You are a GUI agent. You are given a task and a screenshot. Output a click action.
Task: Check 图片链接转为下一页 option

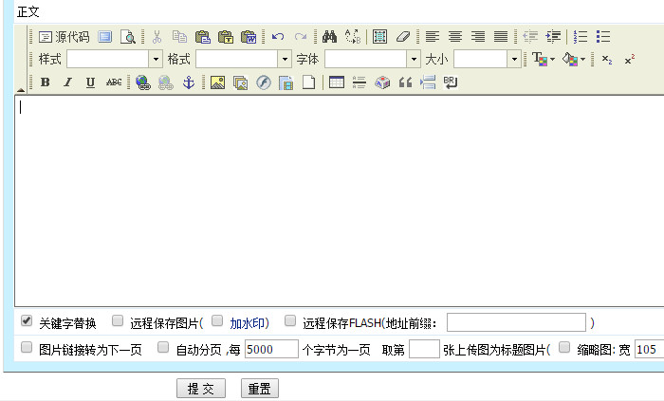(x=27, y=347)
